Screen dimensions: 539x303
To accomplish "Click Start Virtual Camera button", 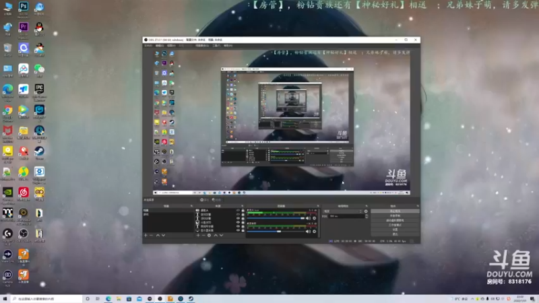I will [x=395, y=220].
